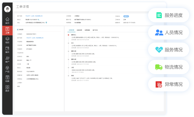Open the 结算 settlement icon
Image resolution: width=194 pixels, height=117 pixels.
click(7, 79)
